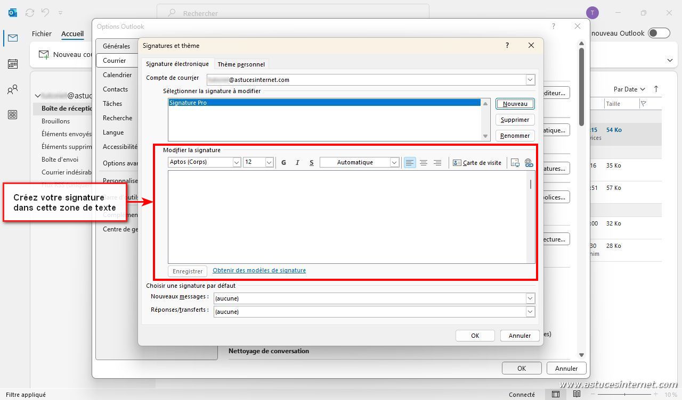Click Annuler in Options Outlook window
This screenshot has height=400, width=682.
coord(566,368)
